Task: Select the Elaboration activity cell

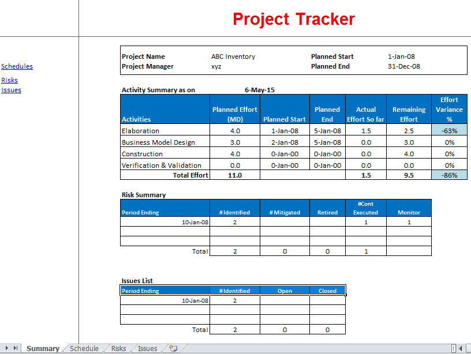Action: point(165,131)
